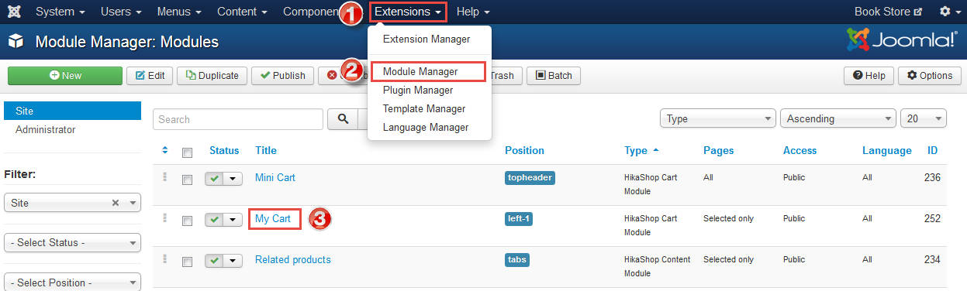Sort by the Title column header
The height and width of the screenshot is (291, 967).
[266, 150]
